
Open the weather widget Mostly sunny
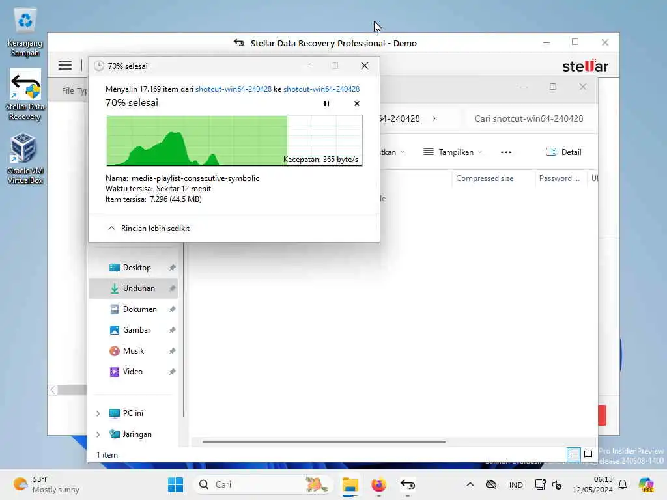pos(47,484)
